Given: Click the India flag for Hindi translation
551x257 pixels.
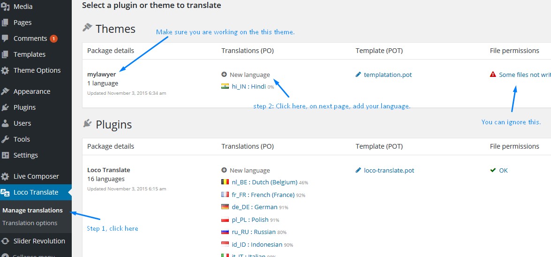Looking at the screenshot, I should [225, 87].
